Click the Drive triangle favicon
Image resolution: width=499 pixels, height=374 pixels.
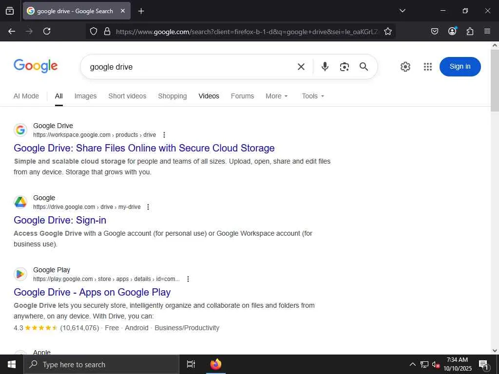20,202
